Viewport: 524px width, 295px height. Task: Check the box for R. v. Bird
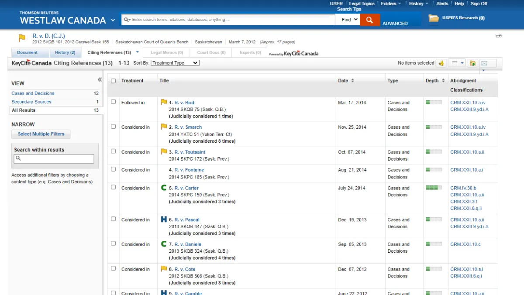(114, 102)
